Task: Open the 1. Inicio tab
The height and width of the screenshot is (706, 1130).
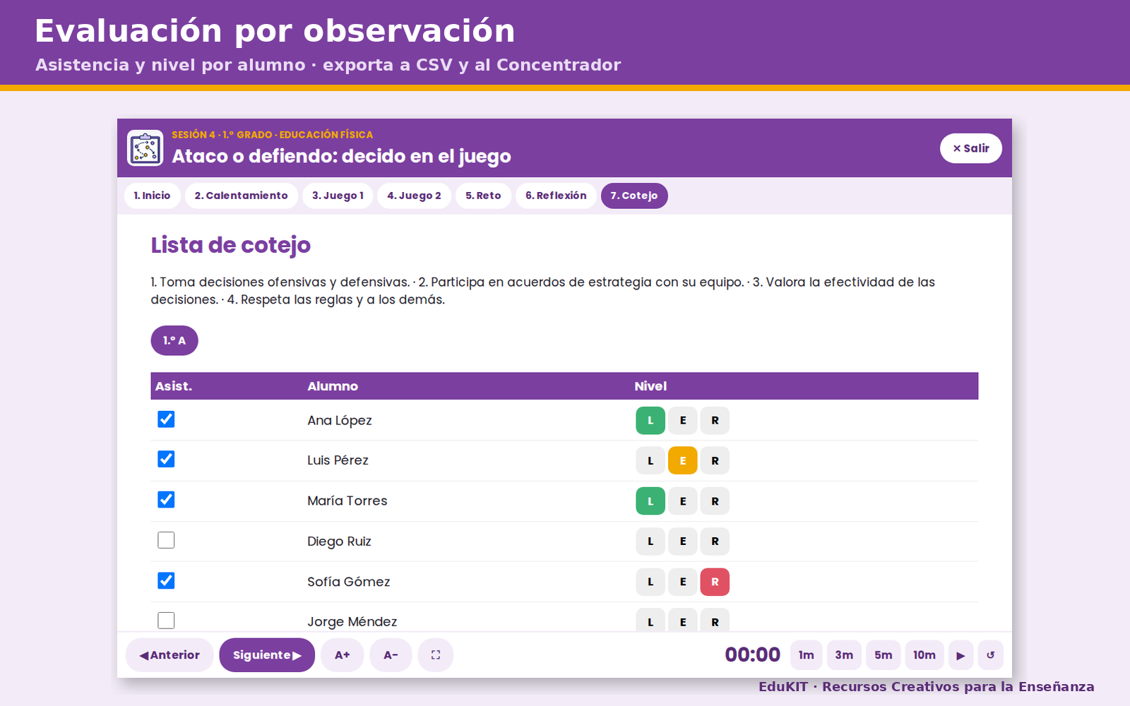Action: point(153,196)
